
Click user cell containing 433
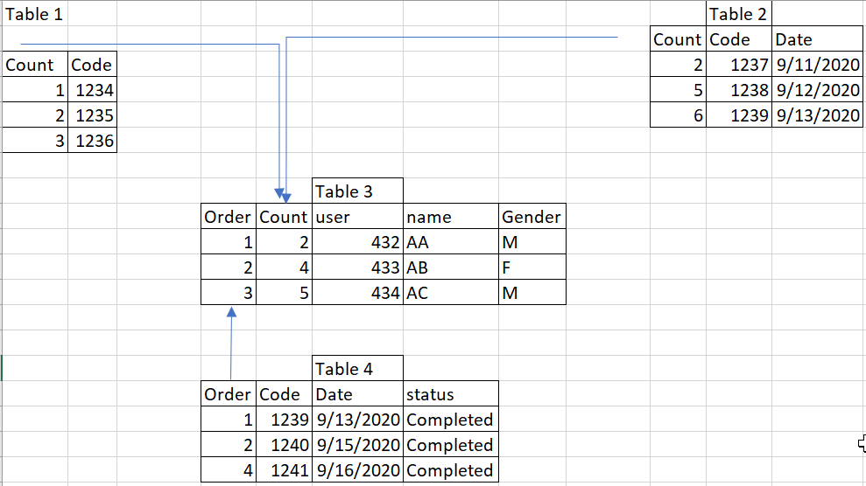tap(357, 267)
